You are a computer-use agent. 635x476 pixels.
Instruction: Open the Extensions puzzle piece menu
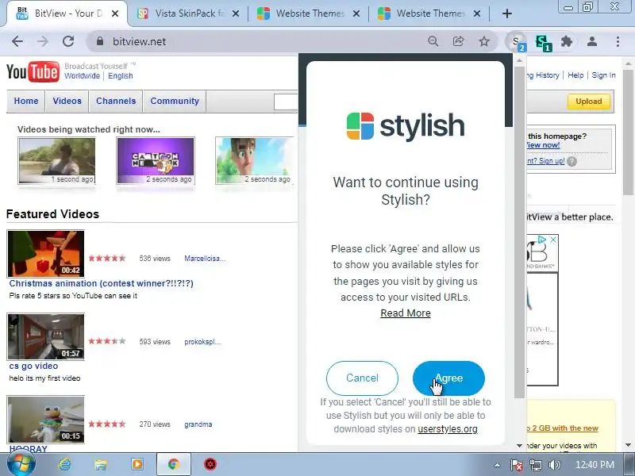pos(567,41)
